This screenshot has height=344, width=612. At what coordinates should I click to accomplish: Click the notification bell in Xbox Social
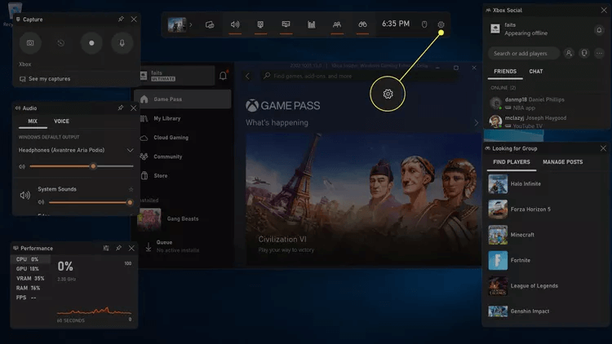pyautogui.click(x=598, y=29)
